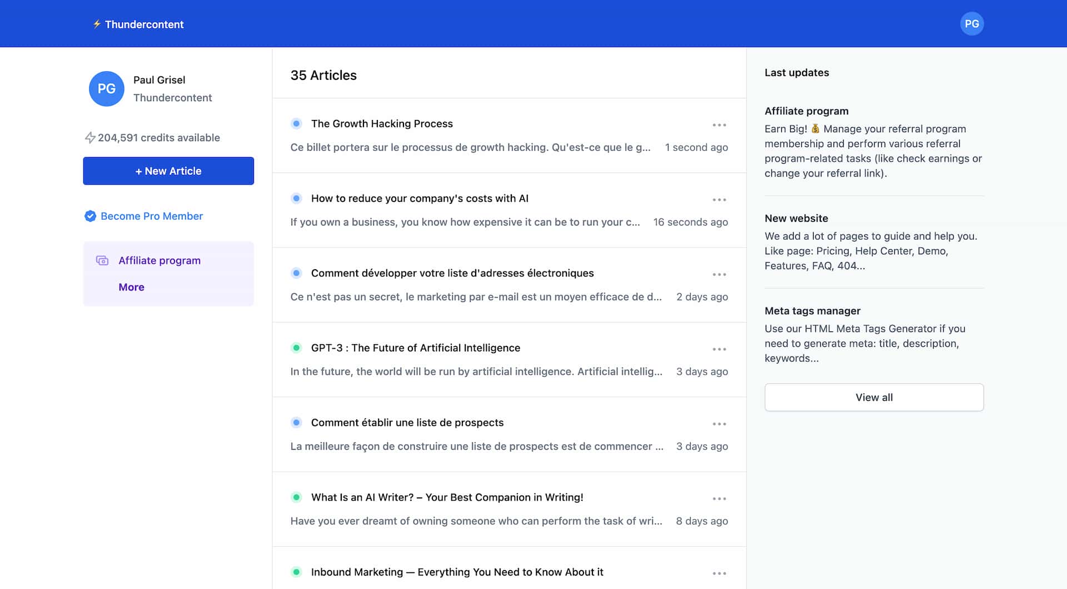1067x589 pixels.
Task: Click the green status dot of GPT-3 article
Action: pos(296,348)
